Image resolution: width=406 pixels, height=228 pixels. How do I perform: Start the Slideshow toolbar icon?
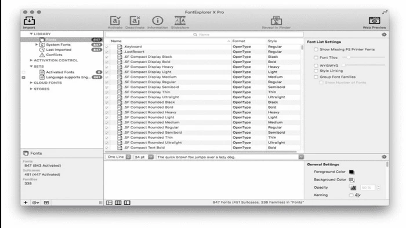tap(180, 21)
